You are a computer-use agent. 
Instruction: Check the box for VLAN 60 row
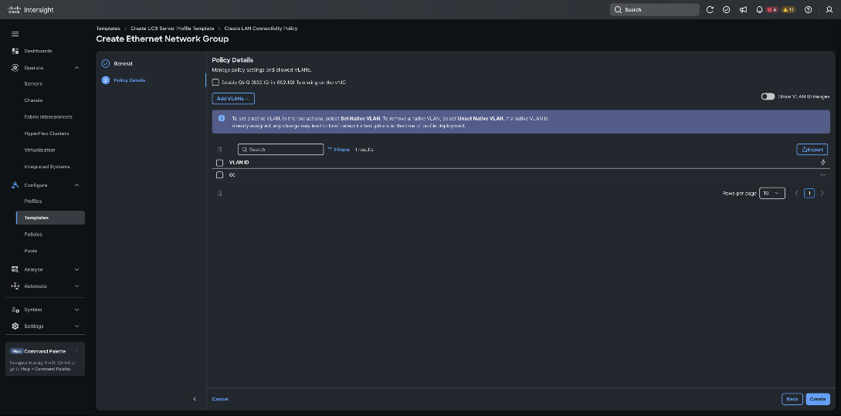click(219, 175)
